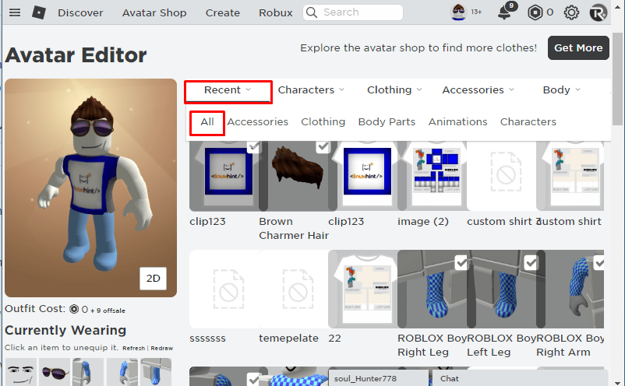Select the ROBLOX Boy Right Arm item

click(x=570, y=289)
